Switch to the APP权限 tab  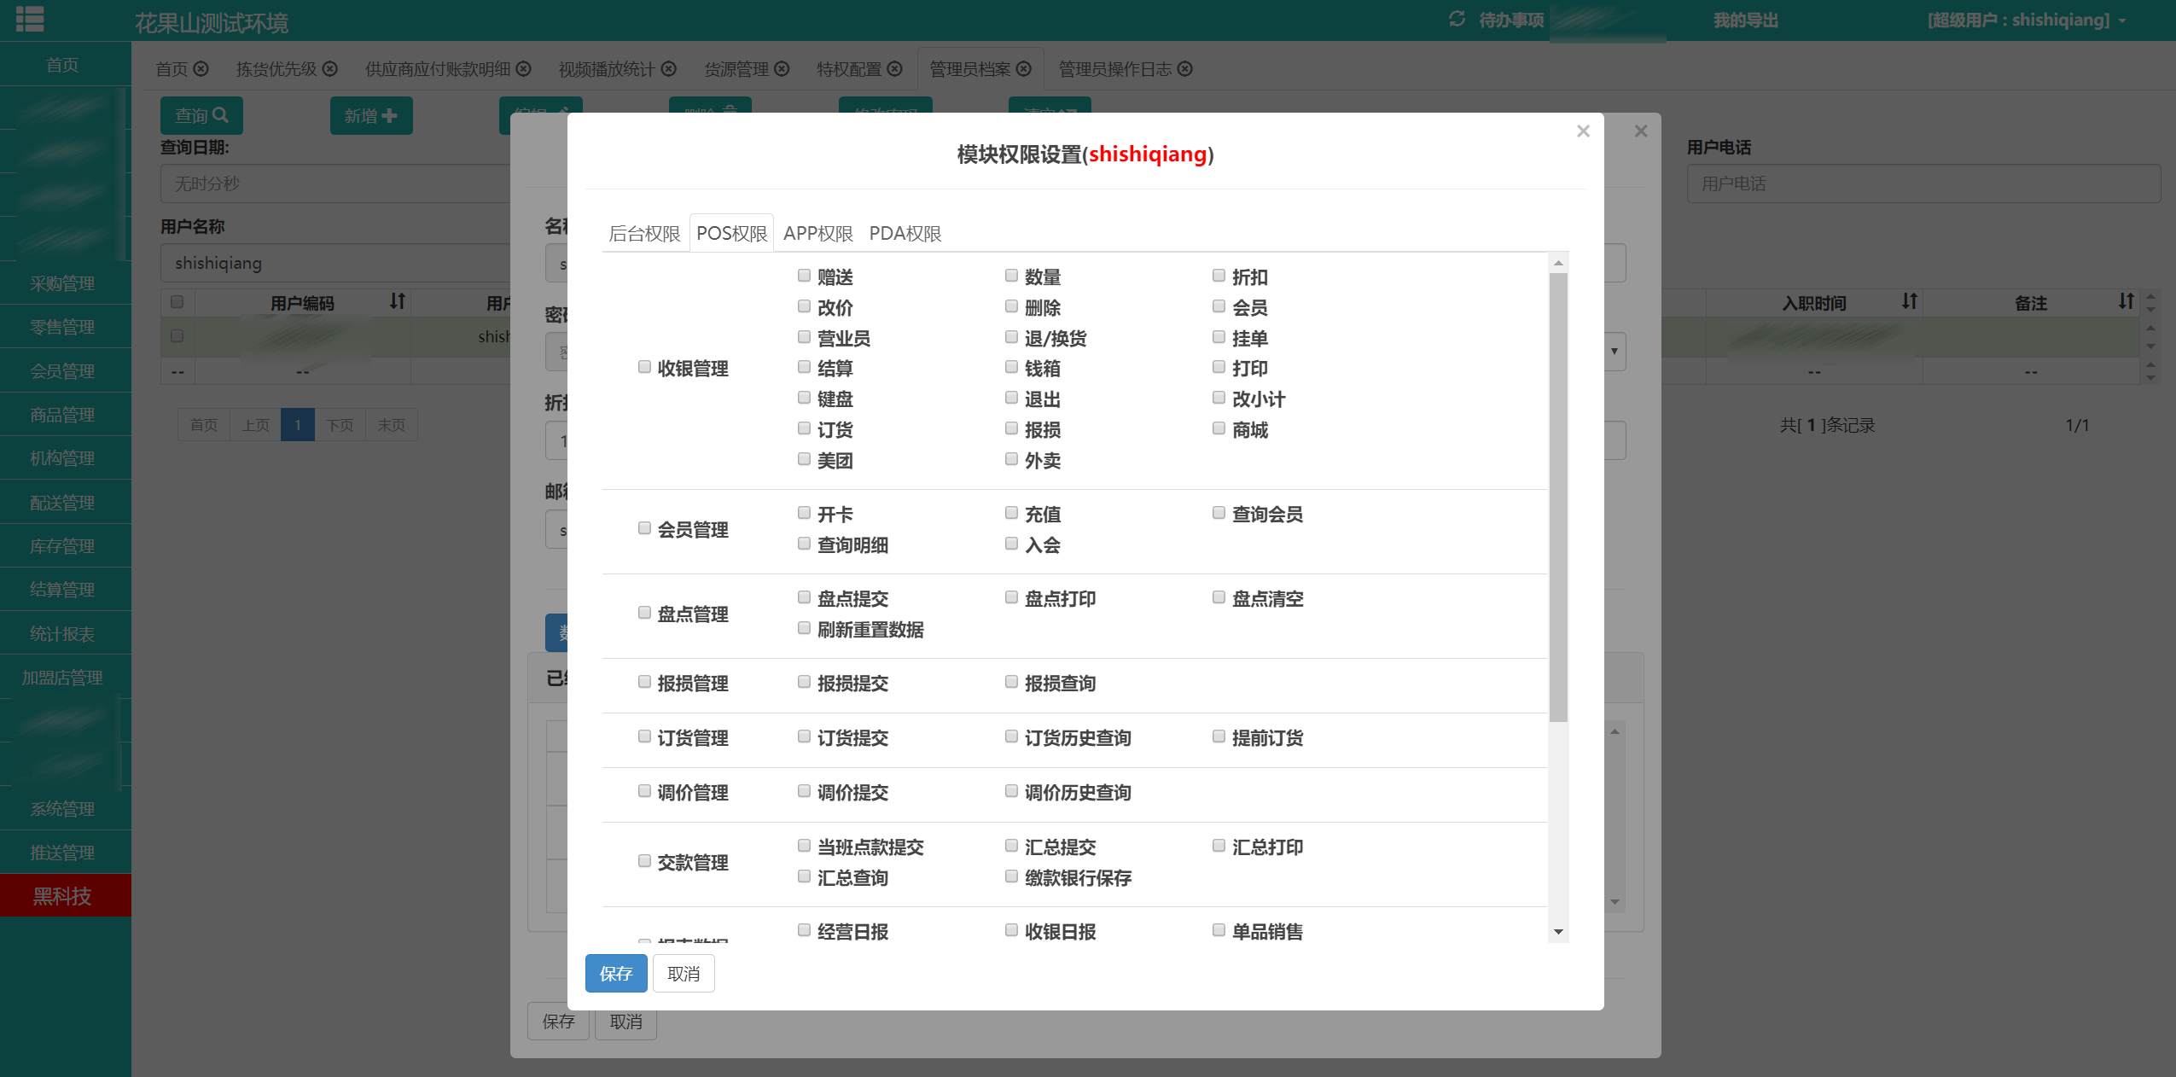tap(818, 233)
